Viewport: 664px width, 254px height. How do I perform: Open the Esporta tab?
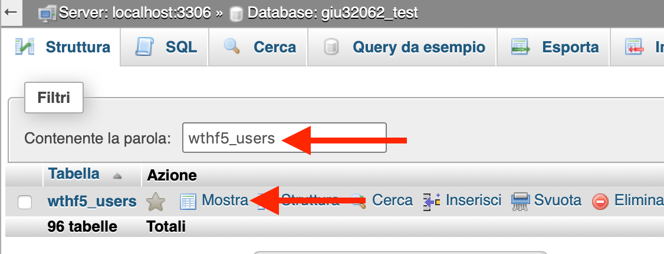553,47
